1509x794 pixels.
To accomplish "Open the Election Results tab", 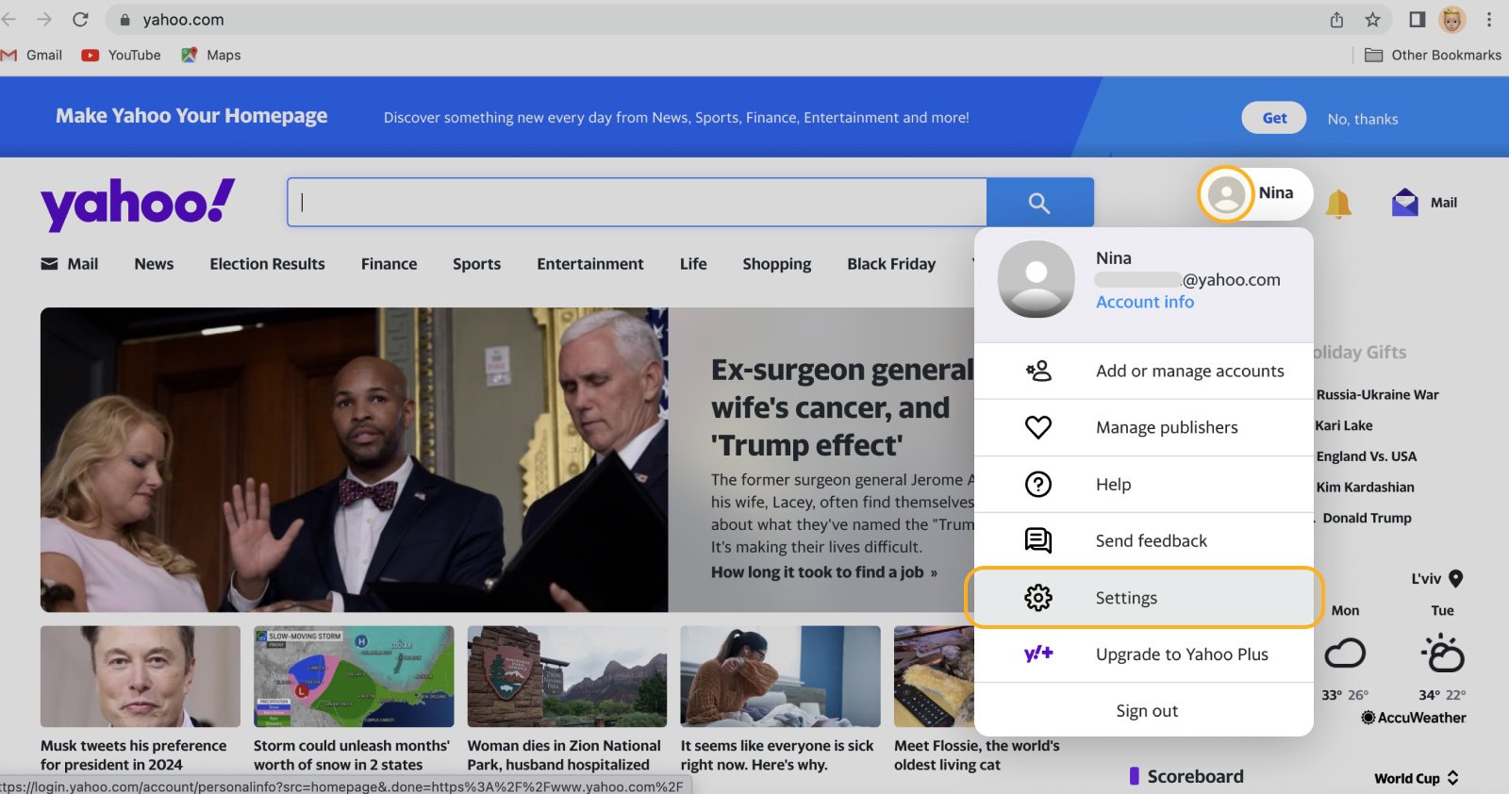I will pyautogui.click(x=267, y=264).
